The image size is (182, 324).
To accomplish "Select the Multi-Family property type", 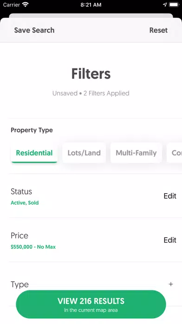I will pos(136,153).
